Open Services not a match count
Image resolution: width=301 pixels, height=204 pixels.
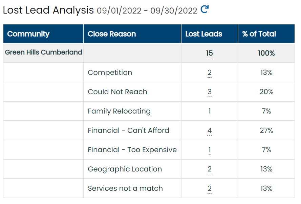(x=210, y=188)
